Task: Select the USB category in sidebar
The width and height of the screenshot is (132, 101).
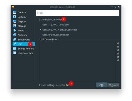Action: click(24, 44)
